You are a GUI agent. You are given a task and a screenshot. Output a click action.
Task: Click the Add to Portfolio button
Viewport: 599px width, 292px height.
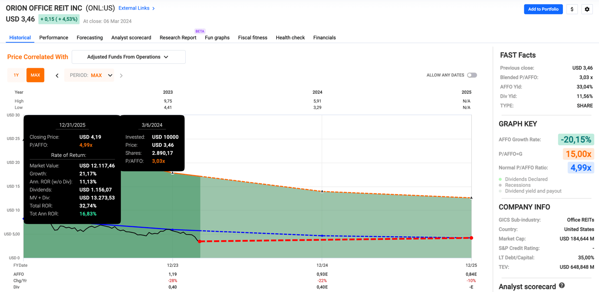coord(543,9)
